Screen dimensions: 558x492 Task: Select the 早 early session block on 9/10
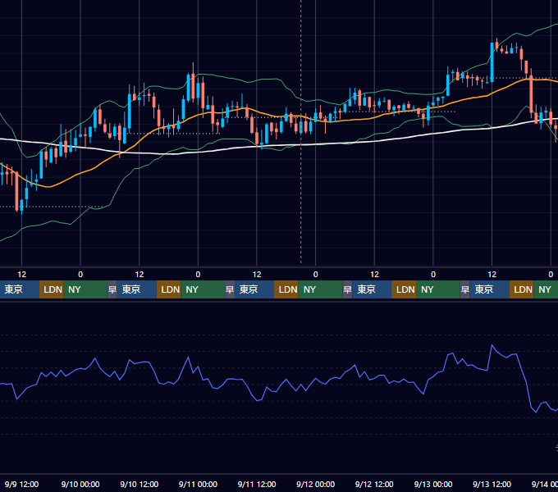112,289
